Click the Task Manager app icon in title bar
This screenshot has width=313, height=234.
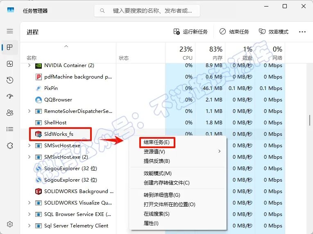tap(11, 10)
